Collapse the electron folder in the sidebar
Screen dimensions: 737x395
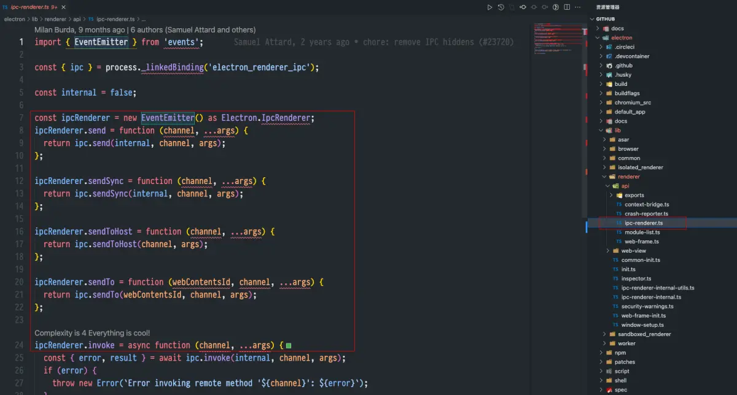point(596,37)
